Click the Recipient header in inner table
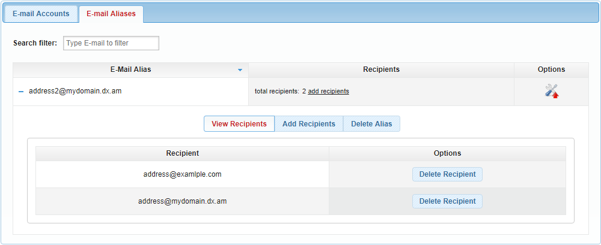Image resolution: width=601 pixels, height=245 pixels. [183, 153]
